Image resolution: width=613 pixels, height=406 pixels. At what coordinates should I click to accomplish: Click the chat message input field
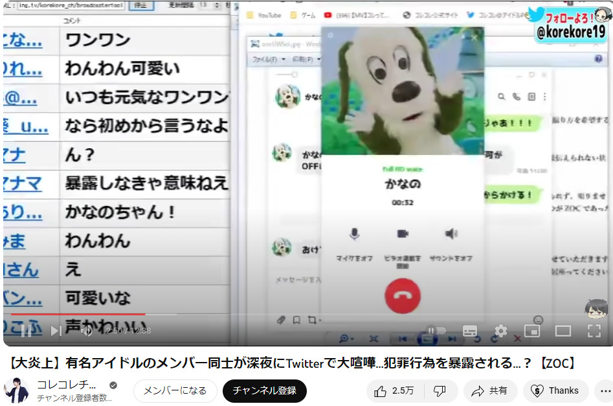(298, 280)
